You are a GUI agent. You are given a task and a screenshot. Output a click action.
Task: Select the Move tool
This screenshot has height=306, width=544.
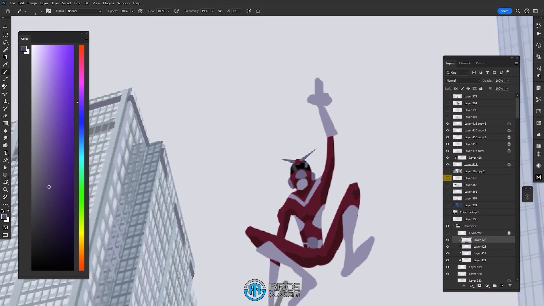point(5,27)
